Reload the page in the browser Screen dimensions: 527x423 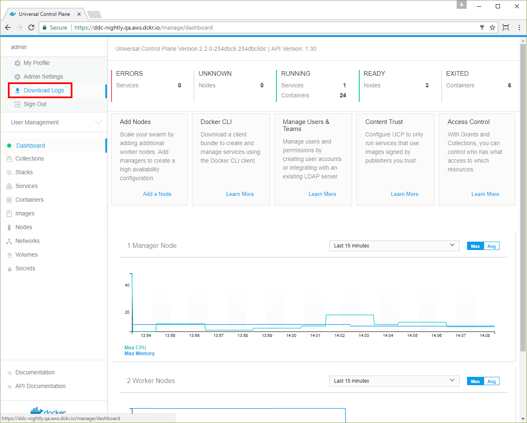coord(31,27)
